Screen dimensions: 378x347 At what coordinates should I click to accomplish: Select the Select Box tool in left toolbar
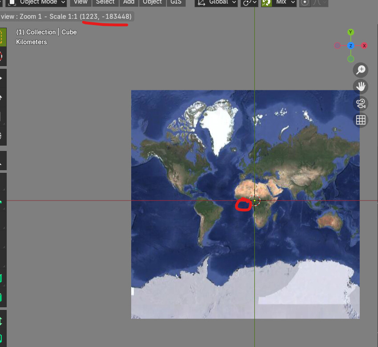pyautogui.click(x=2, y=37)
